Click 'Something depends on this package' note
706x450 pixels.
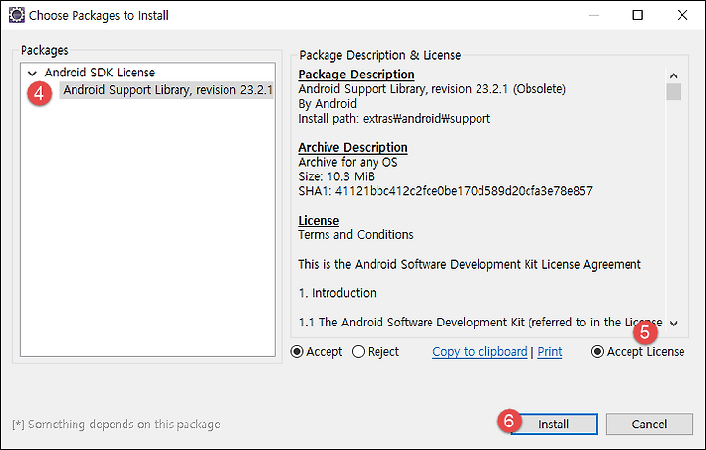pos(116,425)
